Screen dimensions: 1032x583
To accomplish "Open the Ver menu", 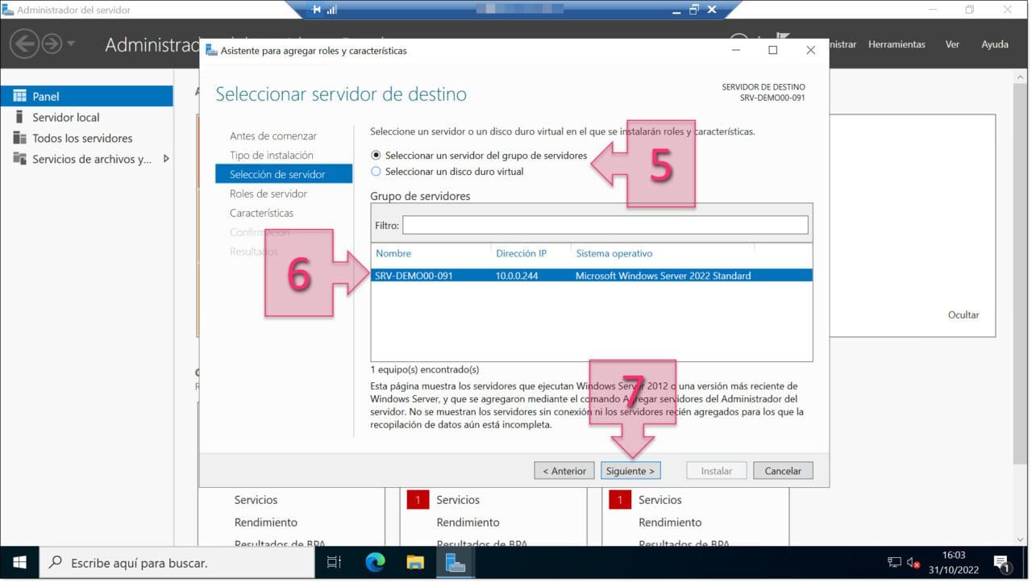I will tap(952, 44).
